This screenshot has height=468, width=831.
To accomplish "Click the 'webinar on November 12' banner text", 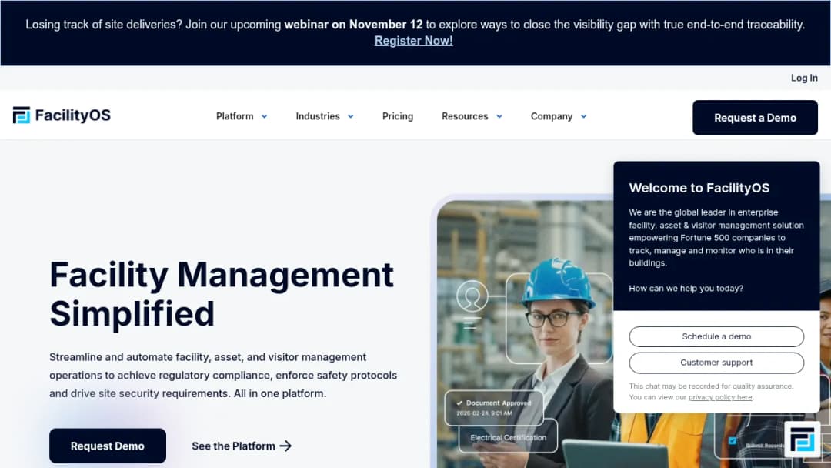I will 353,25.
